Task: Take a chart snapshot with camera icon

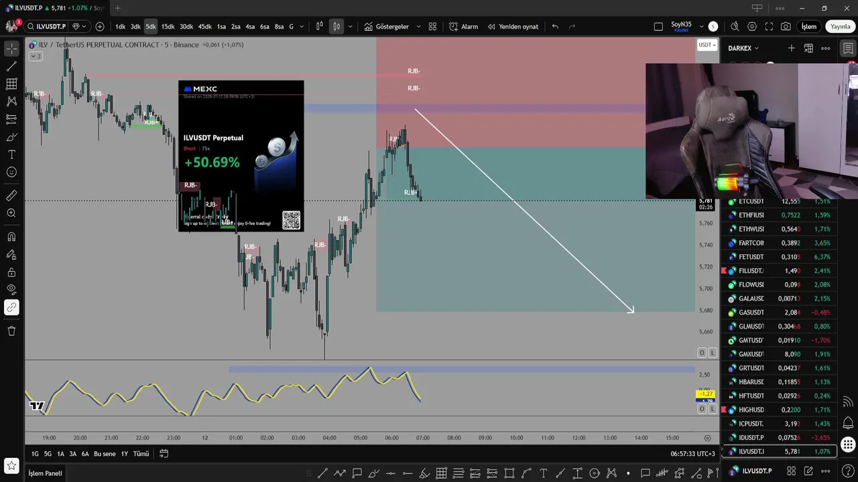Action: tap(786, 27)
